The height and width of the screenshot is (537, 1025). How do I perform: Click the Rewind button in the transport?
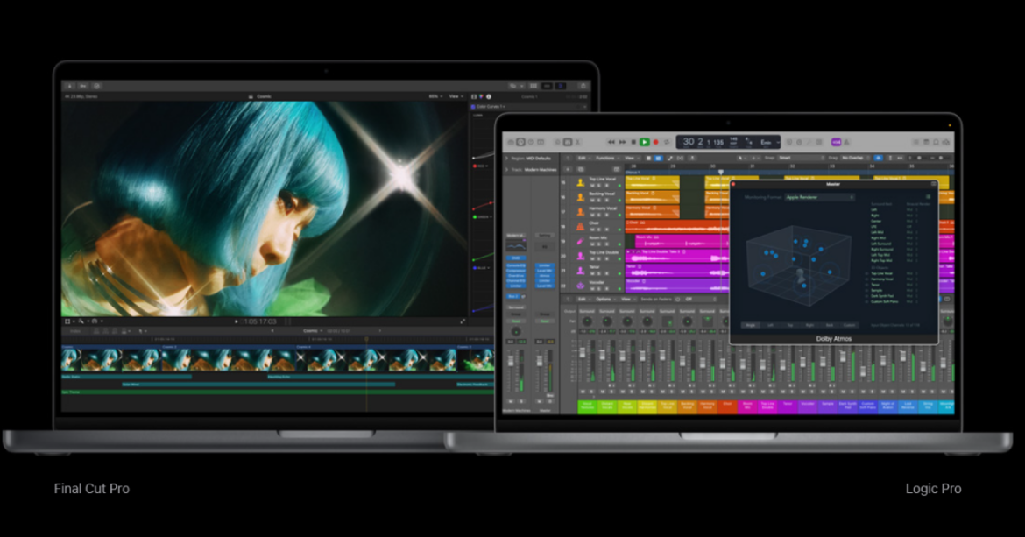coord(611,142)
